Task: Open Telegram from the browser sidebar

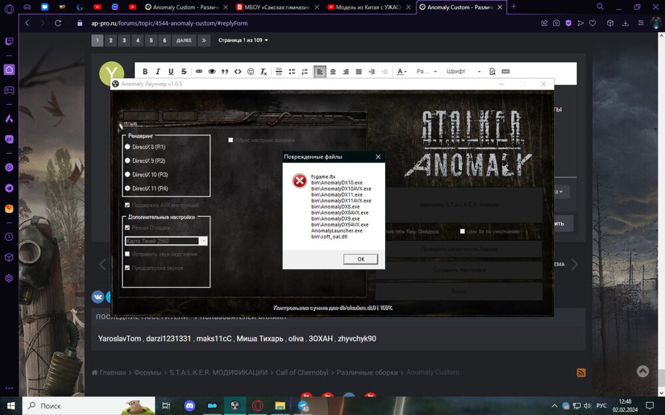Action: 9,188
